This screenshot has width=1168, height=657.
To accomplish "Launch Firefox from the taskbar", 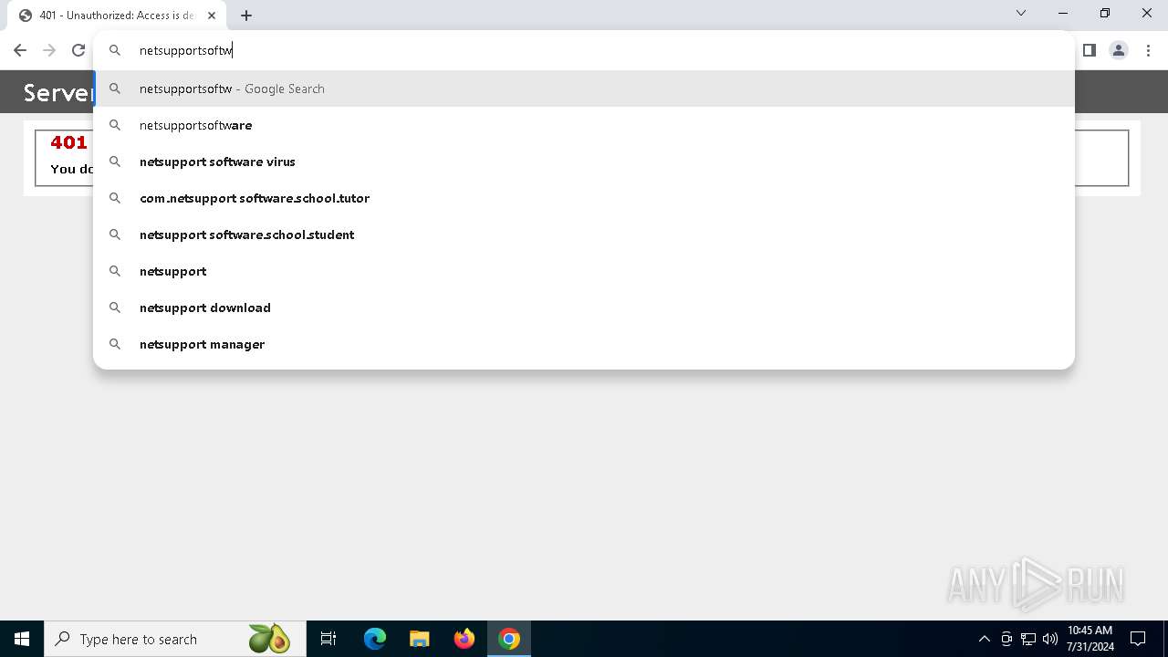I will 464,639.
